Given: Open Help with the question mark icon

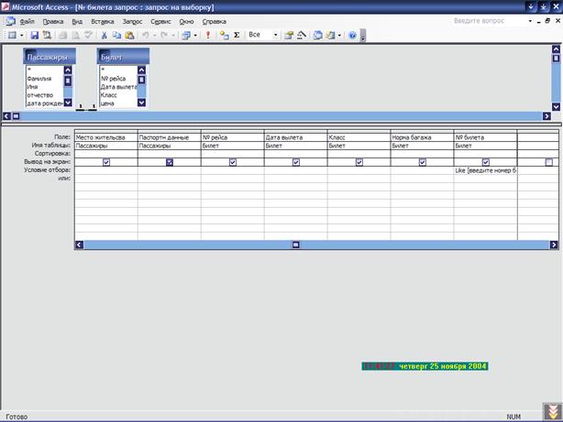Looking at the screenshot, I should [352, 35].
